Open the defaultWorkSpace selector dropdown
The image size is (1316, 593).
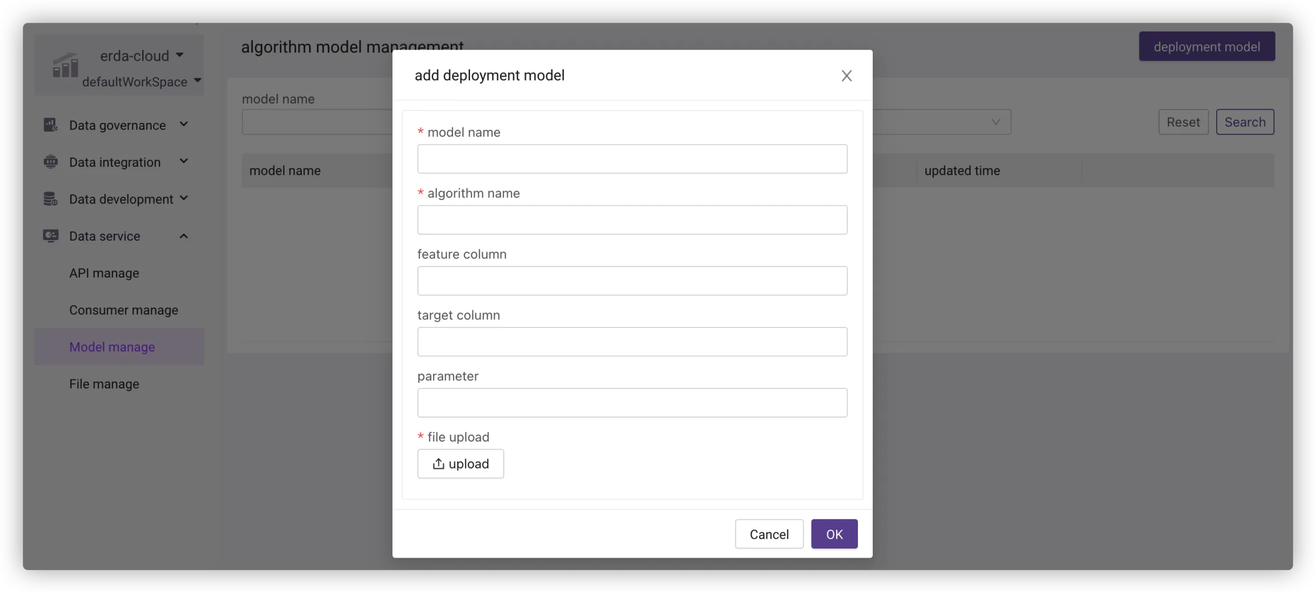[x=198, y=81]
